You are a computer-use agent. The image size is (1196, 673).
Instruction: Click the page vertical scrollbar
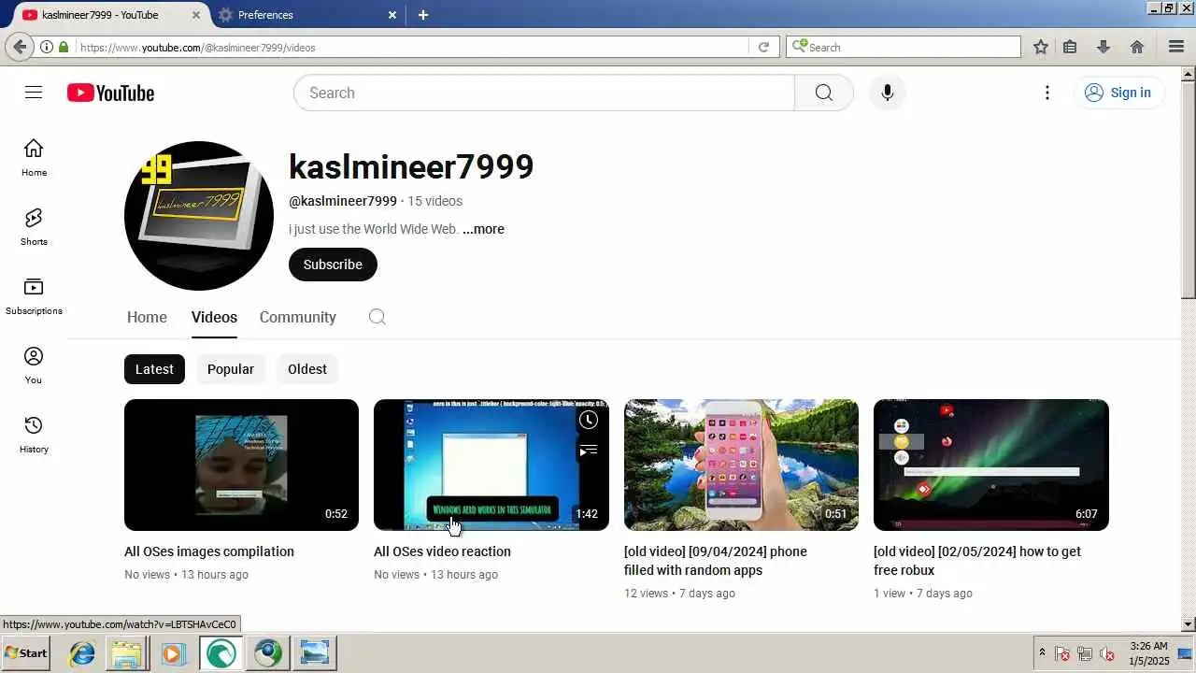(1189, 190)
